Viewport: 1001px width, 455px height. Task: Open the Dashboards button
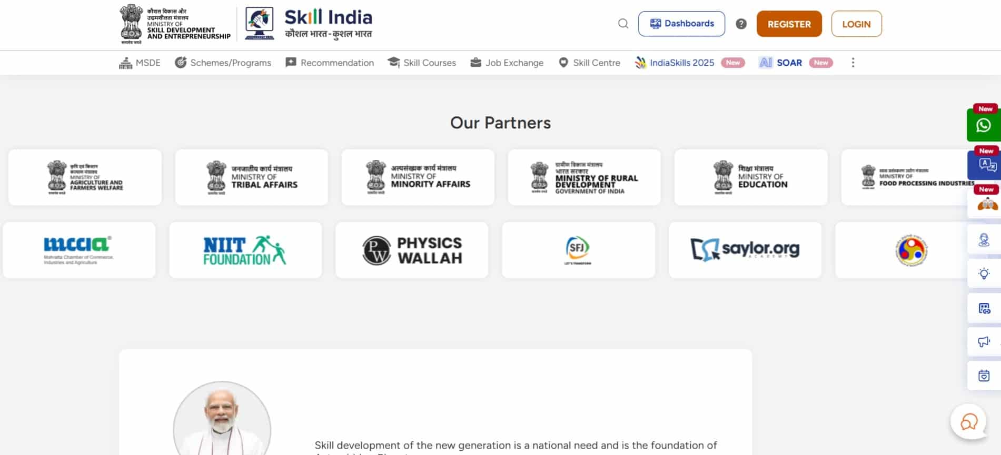click(681, 24)
